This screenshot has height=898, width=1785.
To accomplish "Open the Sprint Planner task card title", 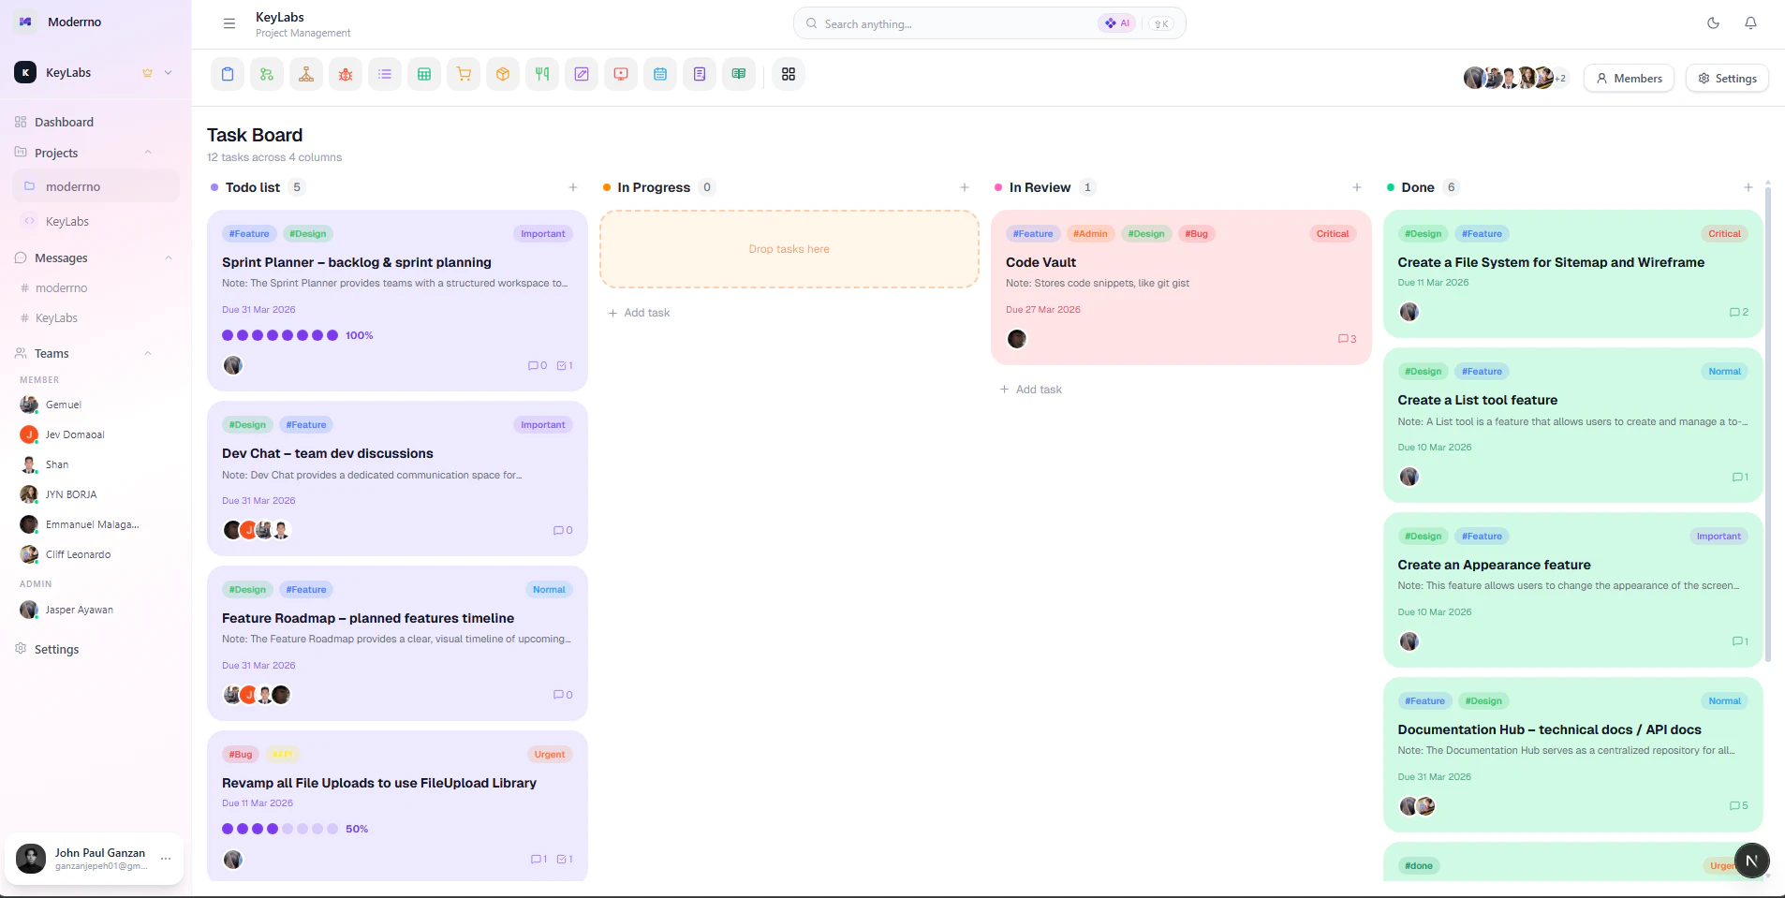I will 357,262.
